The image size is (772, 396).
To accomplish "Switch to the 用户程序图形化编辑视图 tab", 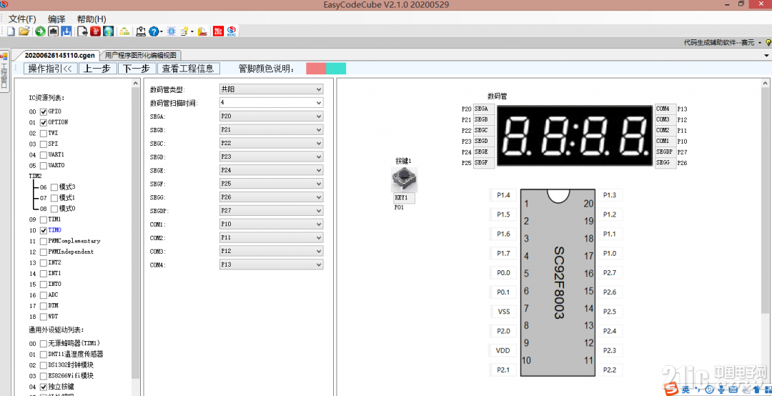I will [142, 55].
